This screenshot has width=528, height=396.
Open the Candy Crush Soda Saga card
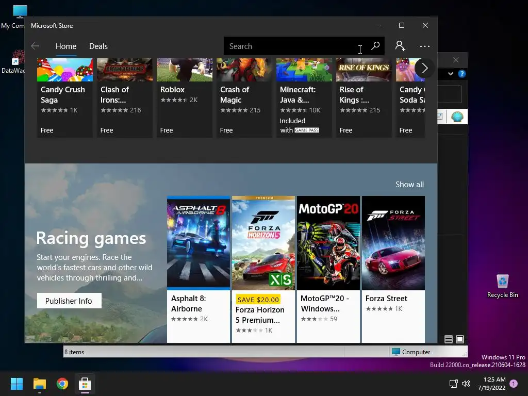[410, 97]
